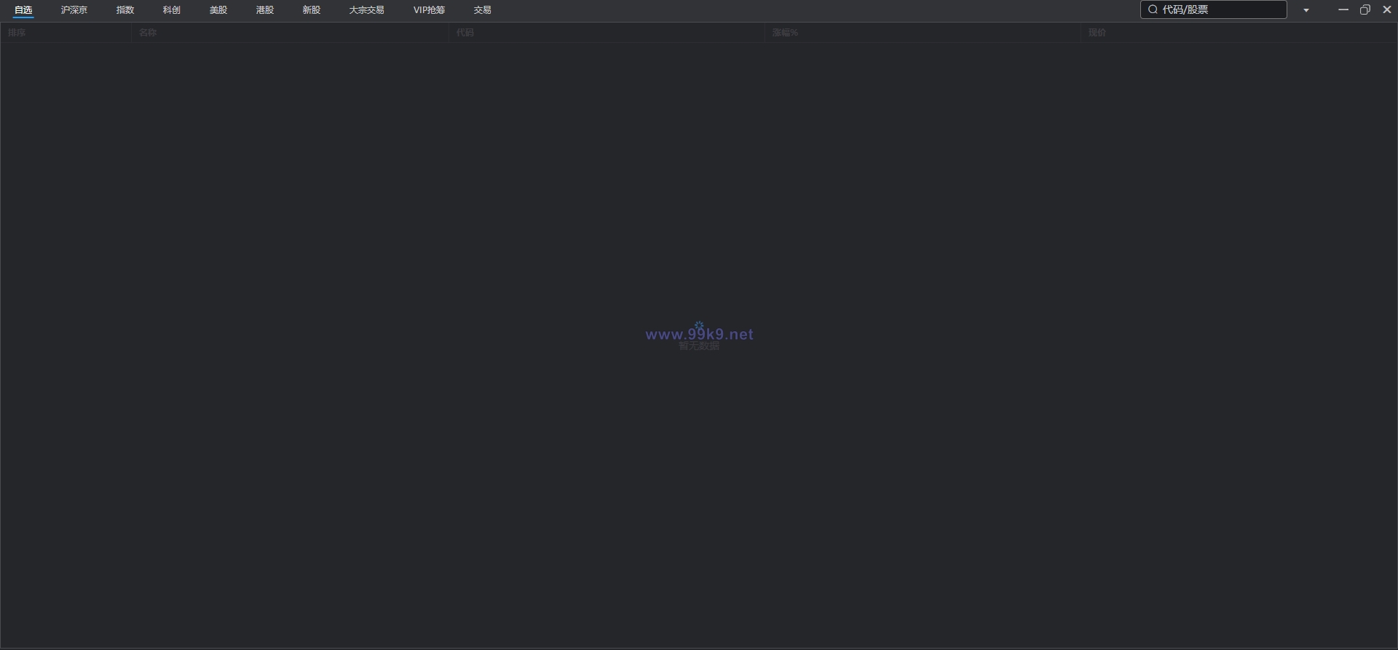Expand the dropdown arrow beside search box
Screen dimensions: 1398x650
point(1306,10)
